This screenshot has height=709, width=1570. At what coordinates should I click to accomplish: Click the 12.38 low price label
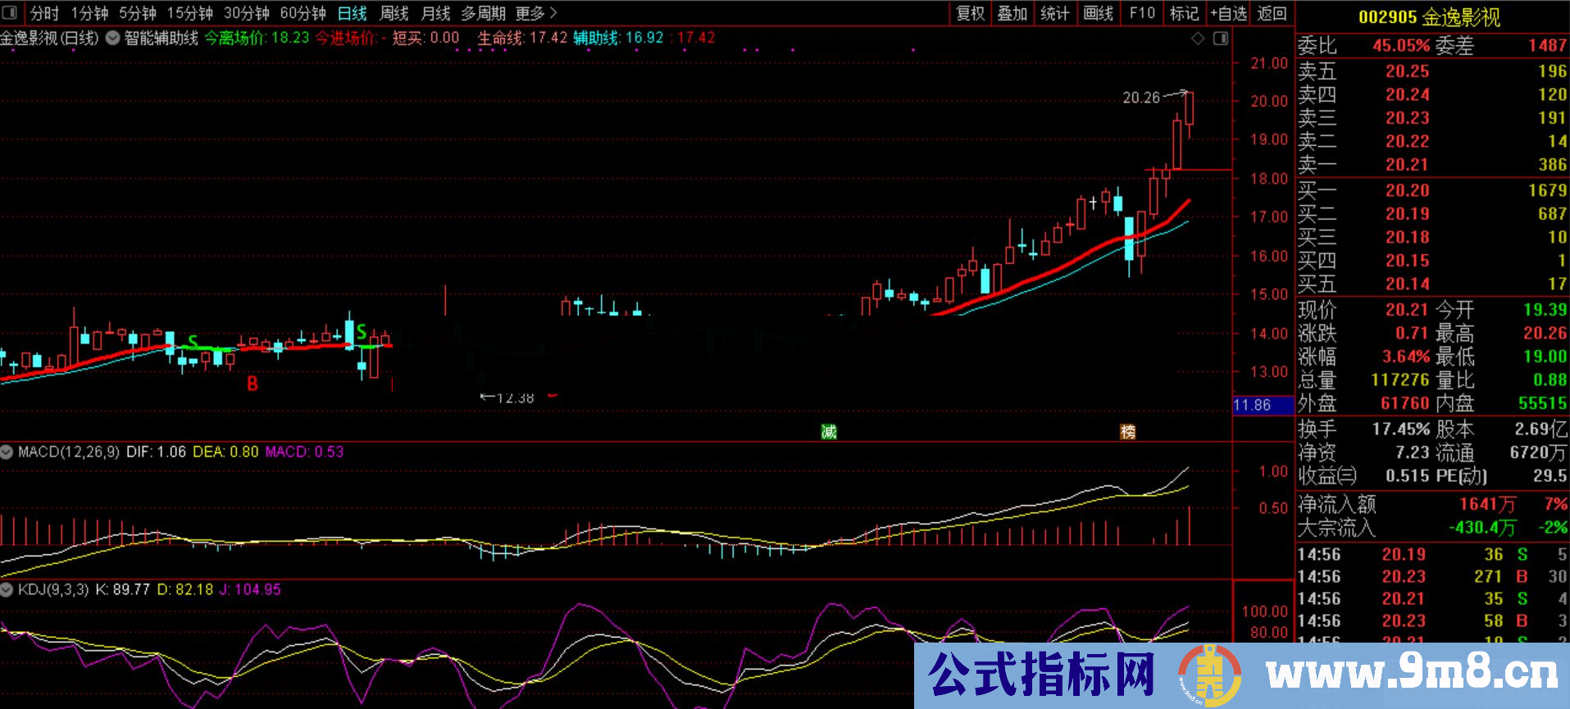coord(515,398)
